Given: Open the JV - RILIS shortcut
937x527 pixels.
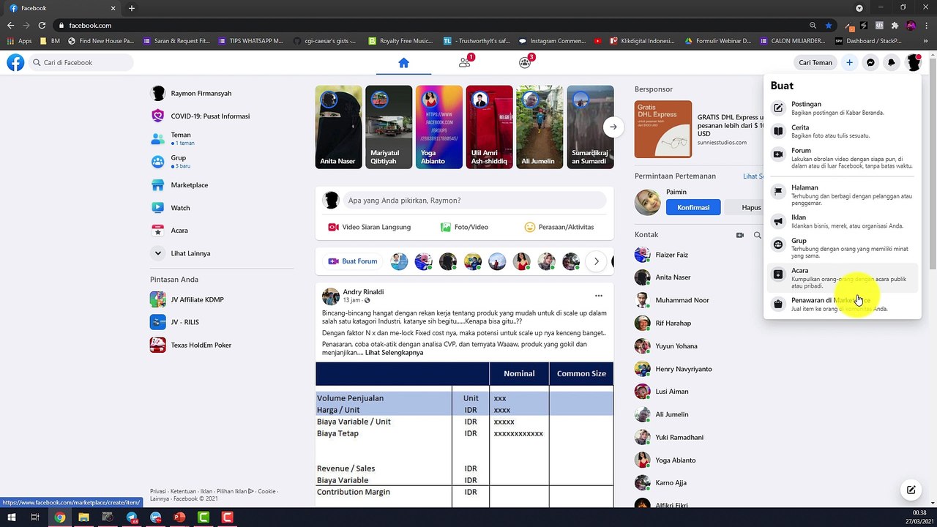Looking at the screenshot, I should pyautogui.click(x=222, y=322).
